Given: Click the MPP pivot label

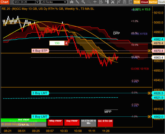Looking at the screenshot, I should 108,112.
